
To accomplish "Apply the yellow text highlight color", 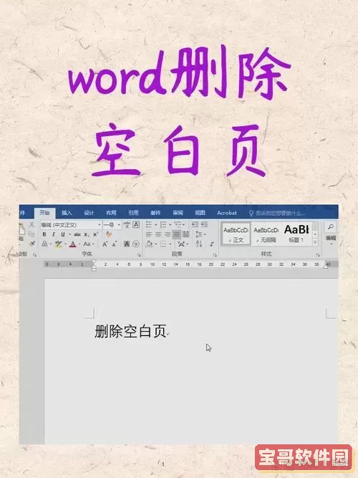I will pyautogui.click(x=59, y=244).
